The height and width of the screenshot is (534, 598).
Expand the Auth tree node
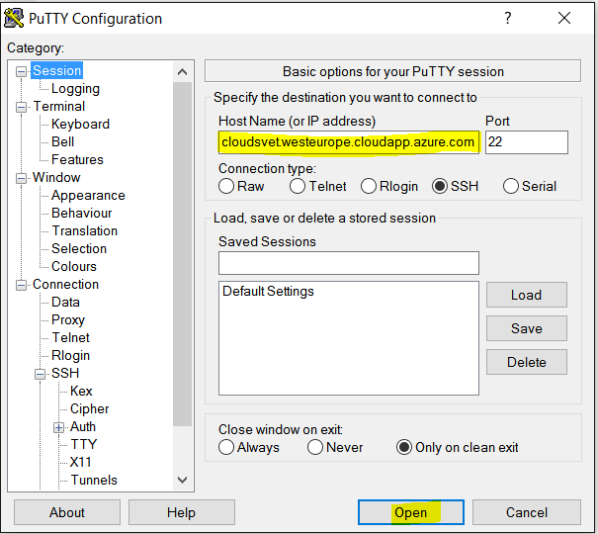point(58,427)
